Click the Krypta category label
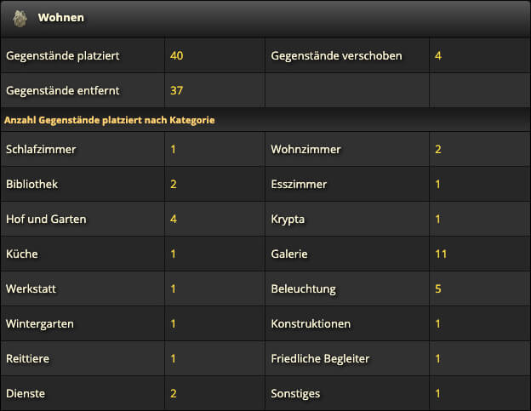The image size is (531, 411). (x=288, y=220)
